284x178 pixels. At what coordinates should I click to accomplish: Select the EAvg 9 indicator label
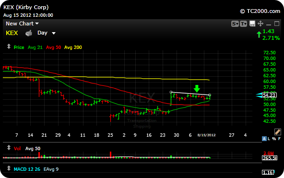(x=51, y=169)
